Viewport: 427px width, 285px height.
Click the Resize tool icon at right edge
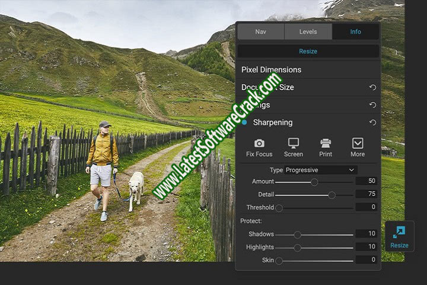point(399,235)
